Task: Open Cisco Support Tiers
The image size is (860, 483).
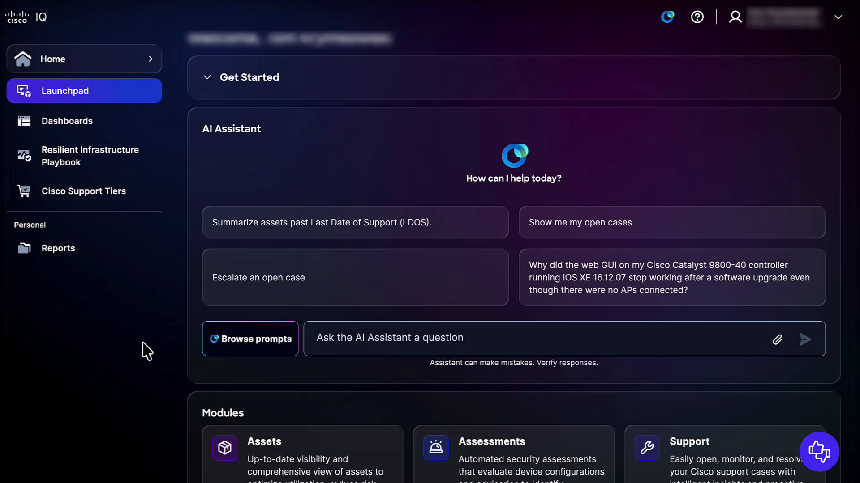Action: coord(84,191)
